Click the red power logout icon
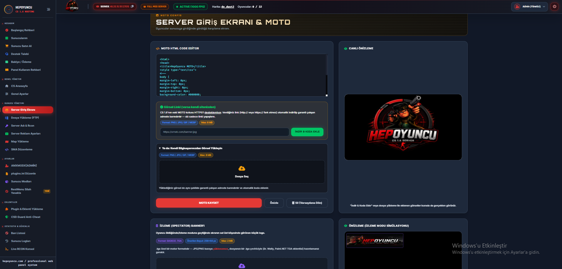 [x=554, y=6]
